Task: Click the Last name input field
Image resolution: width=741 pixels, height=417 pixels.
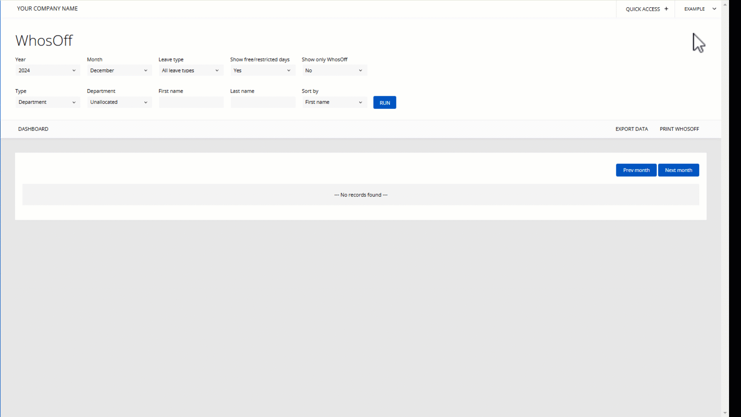Action: tap(263, 102)
